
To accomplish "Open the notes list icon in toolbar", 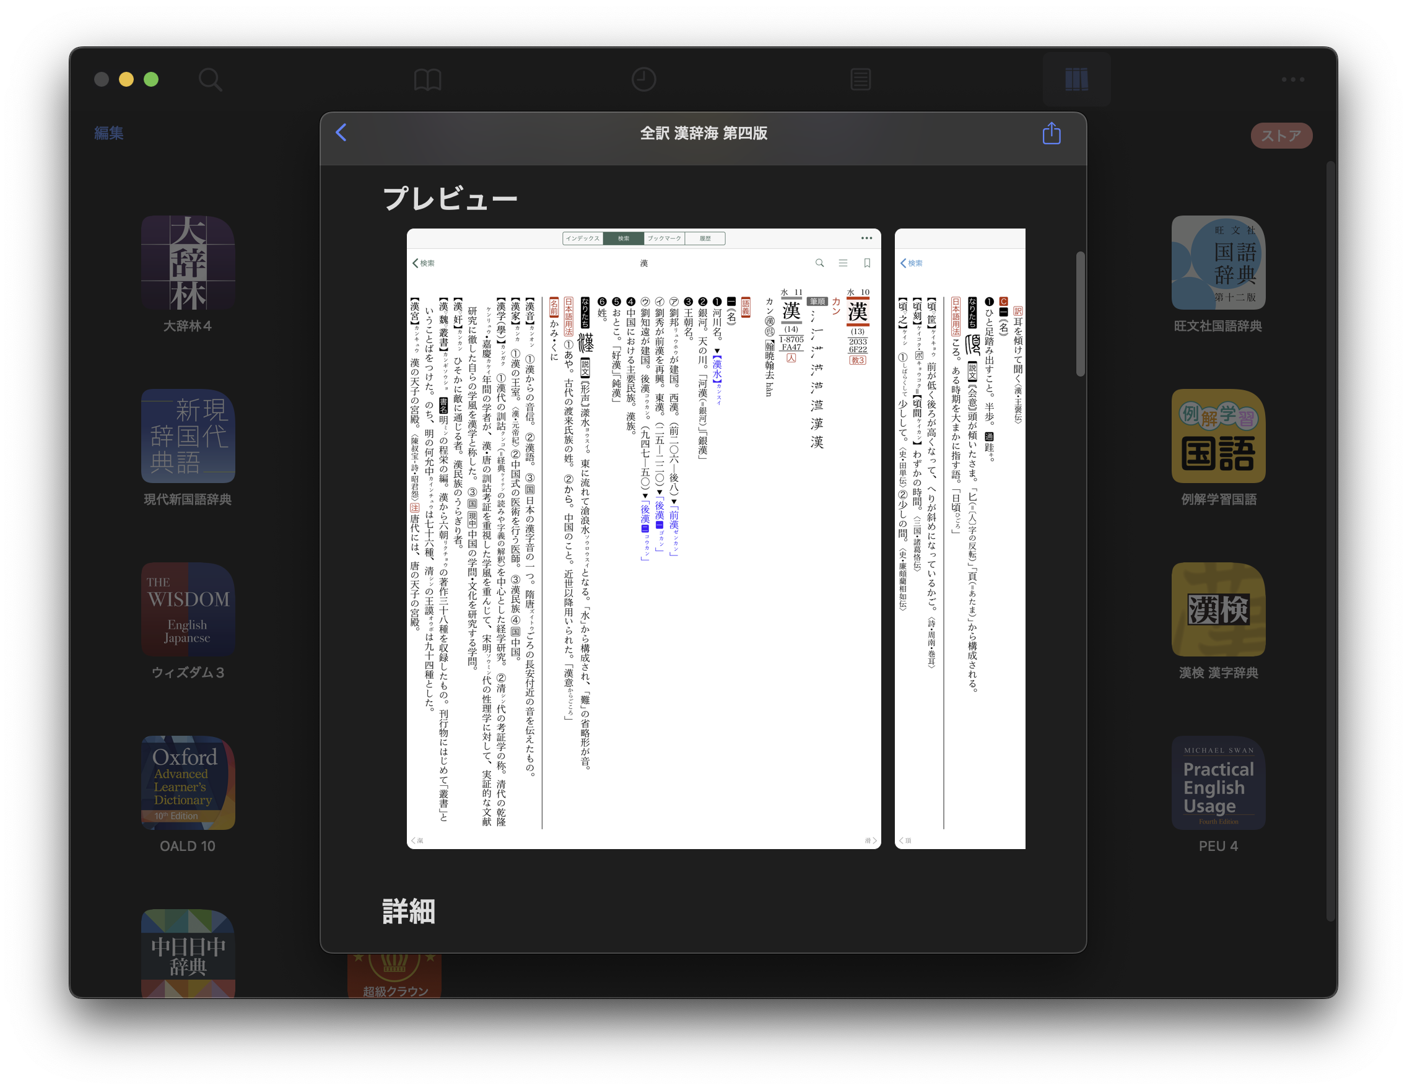I will tap(860, 80).
